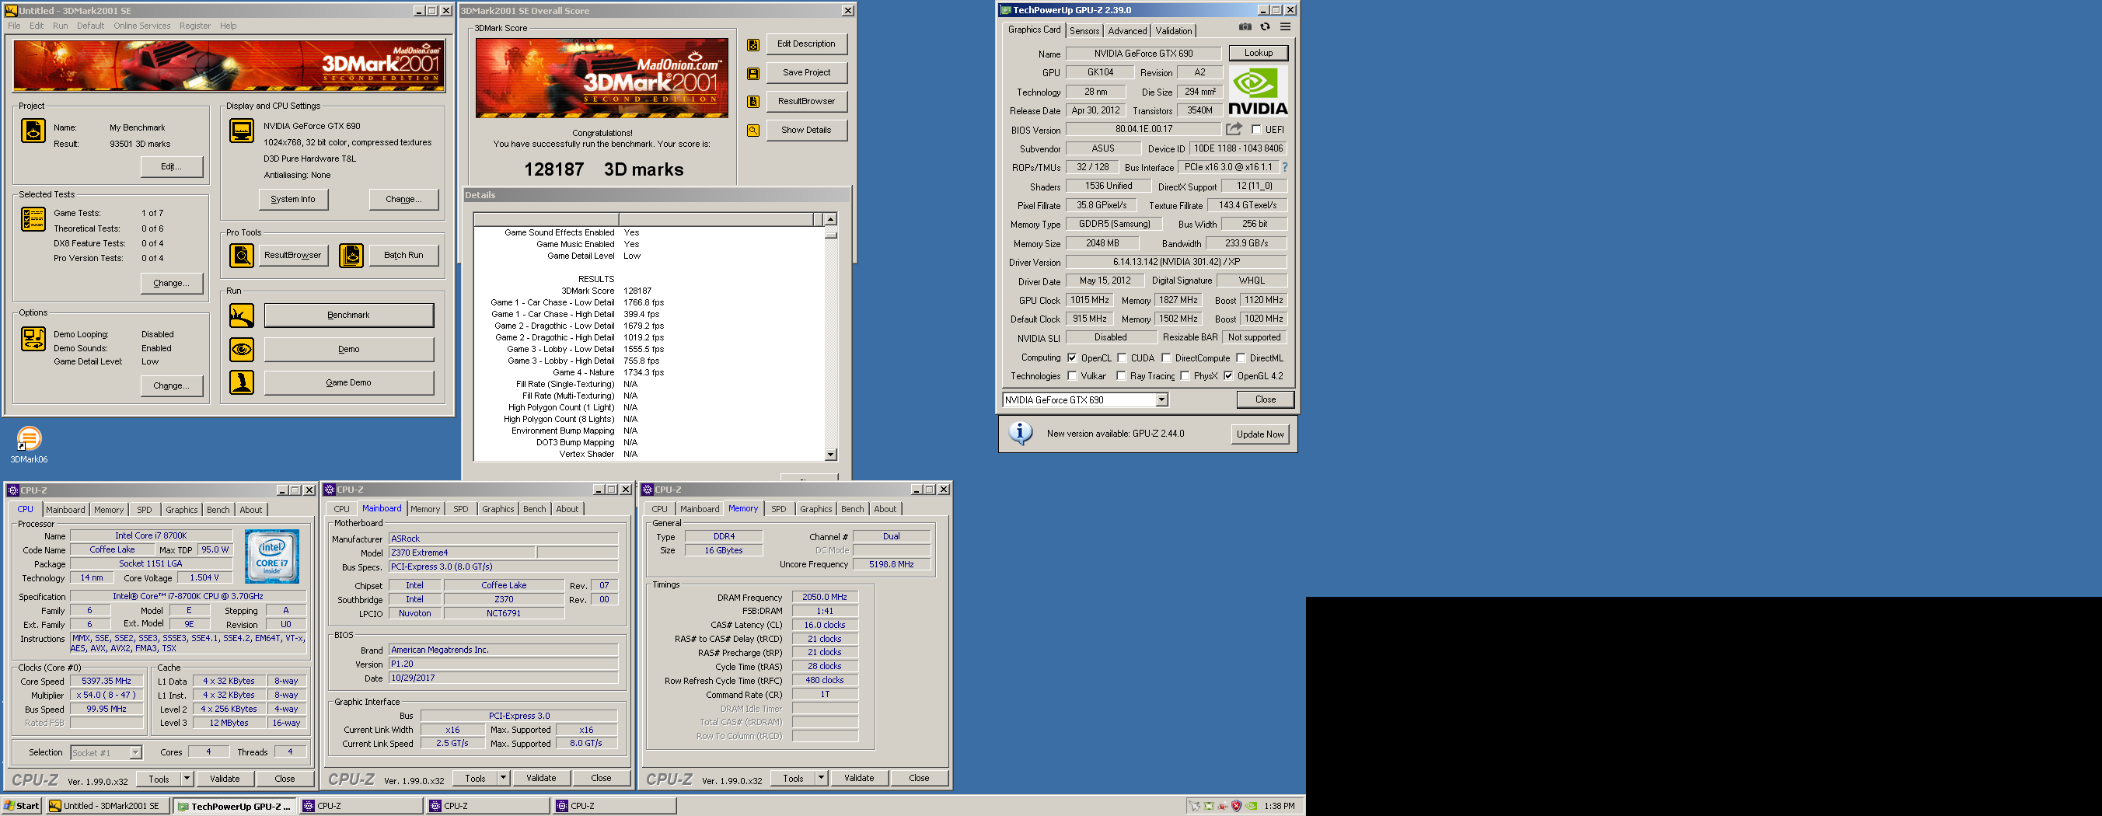
Task: Click the Bus Interface question mark icon
Action: (x=1284, y=167)
